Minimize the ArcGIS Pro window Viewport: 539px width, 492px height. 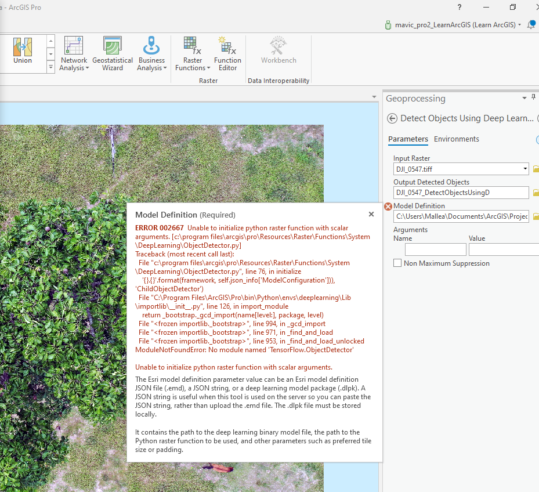point(486,7)
